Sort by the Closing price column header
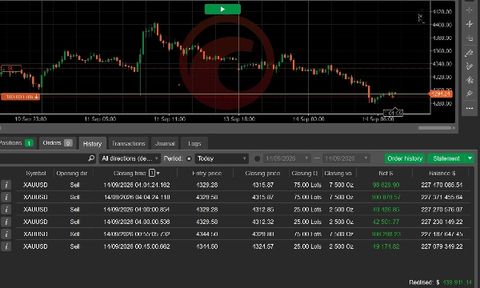Screen dimensions: 480x288 point(262,174)
